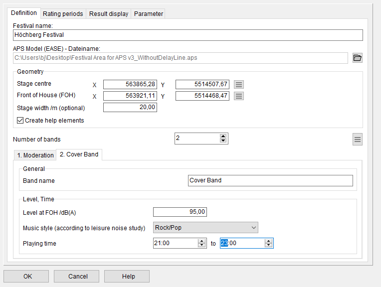Edit the Level at FOH value 95,00
This screenshot has width=381, height=287.
pos(180,212)
